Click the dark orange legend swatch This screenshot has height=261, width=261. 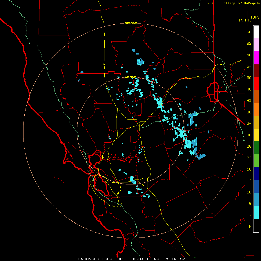256,96
